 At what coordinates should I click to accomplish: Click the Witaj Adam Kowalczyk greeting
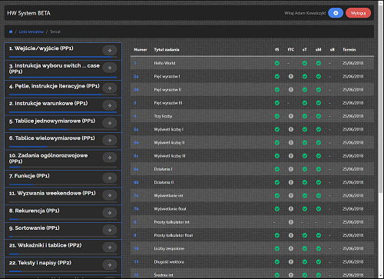pyautogui.click(x=305, y=13)
